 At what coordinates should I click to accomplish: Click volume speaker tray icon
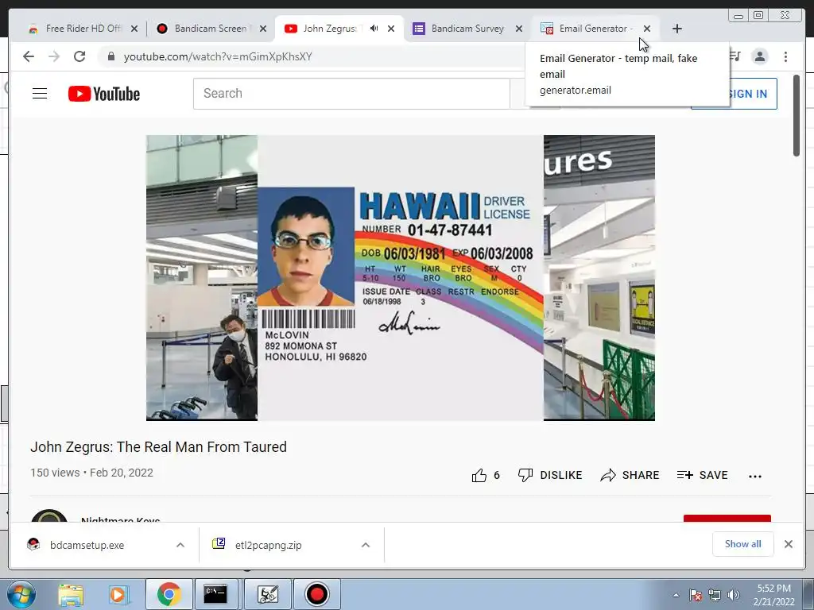(733, 595)
